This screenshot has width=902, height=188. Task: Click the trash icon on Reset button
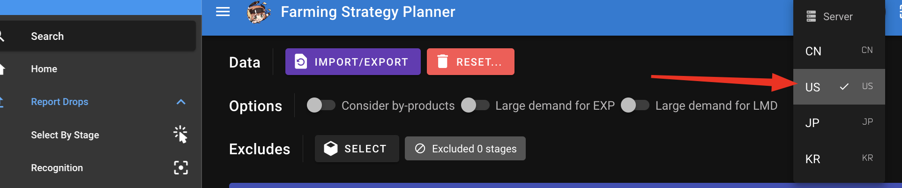pyautogui.click(x=442, y=61)
